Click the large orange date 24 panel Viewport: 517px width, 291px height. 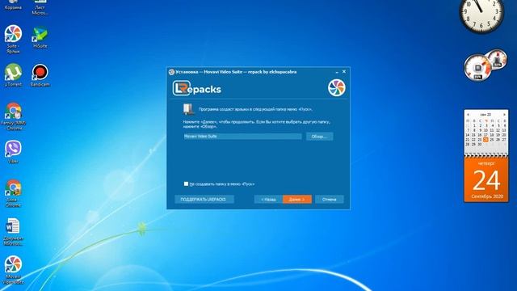[x=486, y=179]
